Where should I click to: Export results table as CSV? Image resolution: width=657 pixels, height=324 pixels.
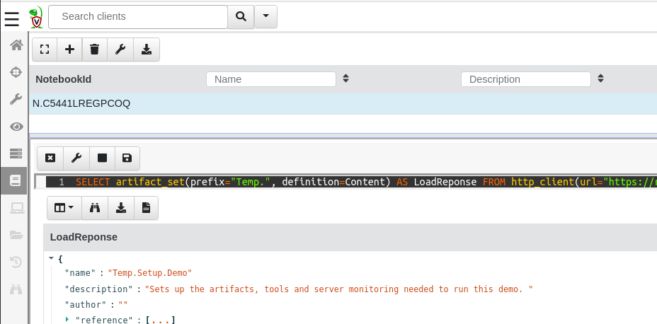pos(146,208)
